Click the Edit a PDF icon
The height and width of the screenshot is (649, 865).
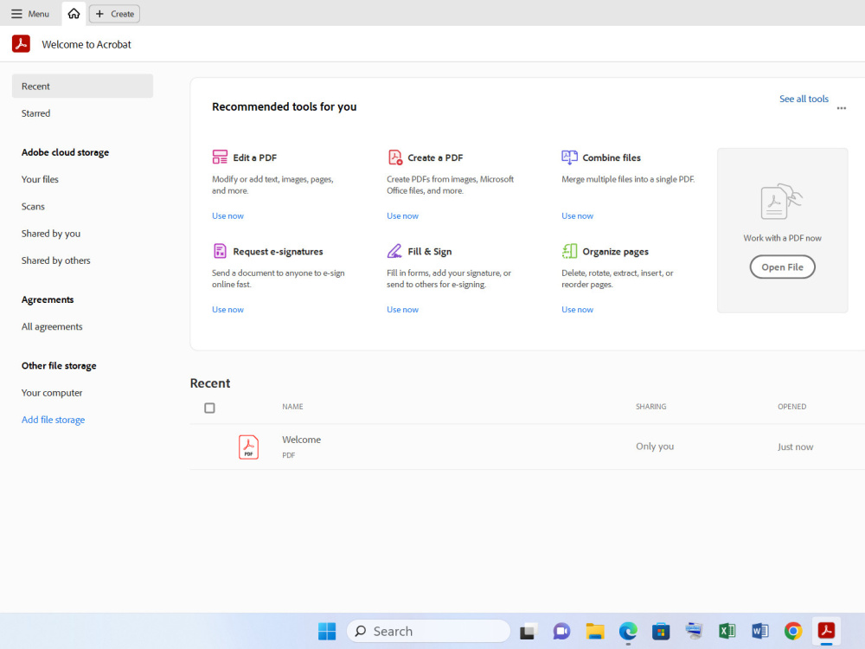[x=220, y=157]
